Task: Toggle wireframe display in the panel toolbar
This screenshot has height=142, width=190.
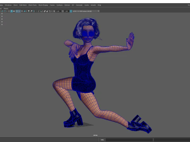Action: point(9,11)
